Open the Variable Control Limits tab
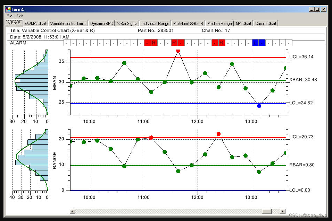332x221 pixels. pyautogui.click(x=68, y=23)
